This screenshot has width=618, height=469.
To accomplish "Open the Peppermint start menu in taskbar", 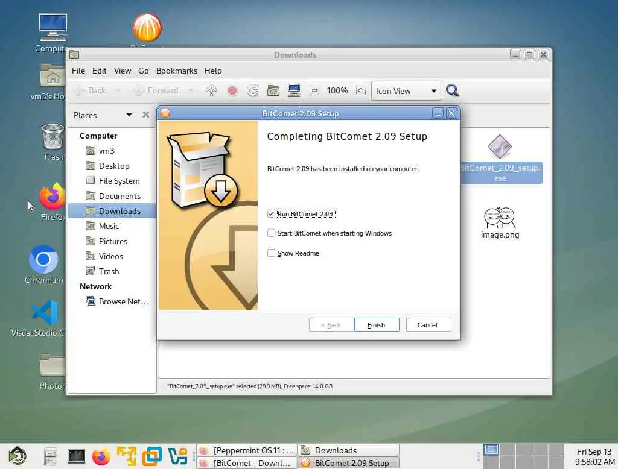I will coord(18,456).
